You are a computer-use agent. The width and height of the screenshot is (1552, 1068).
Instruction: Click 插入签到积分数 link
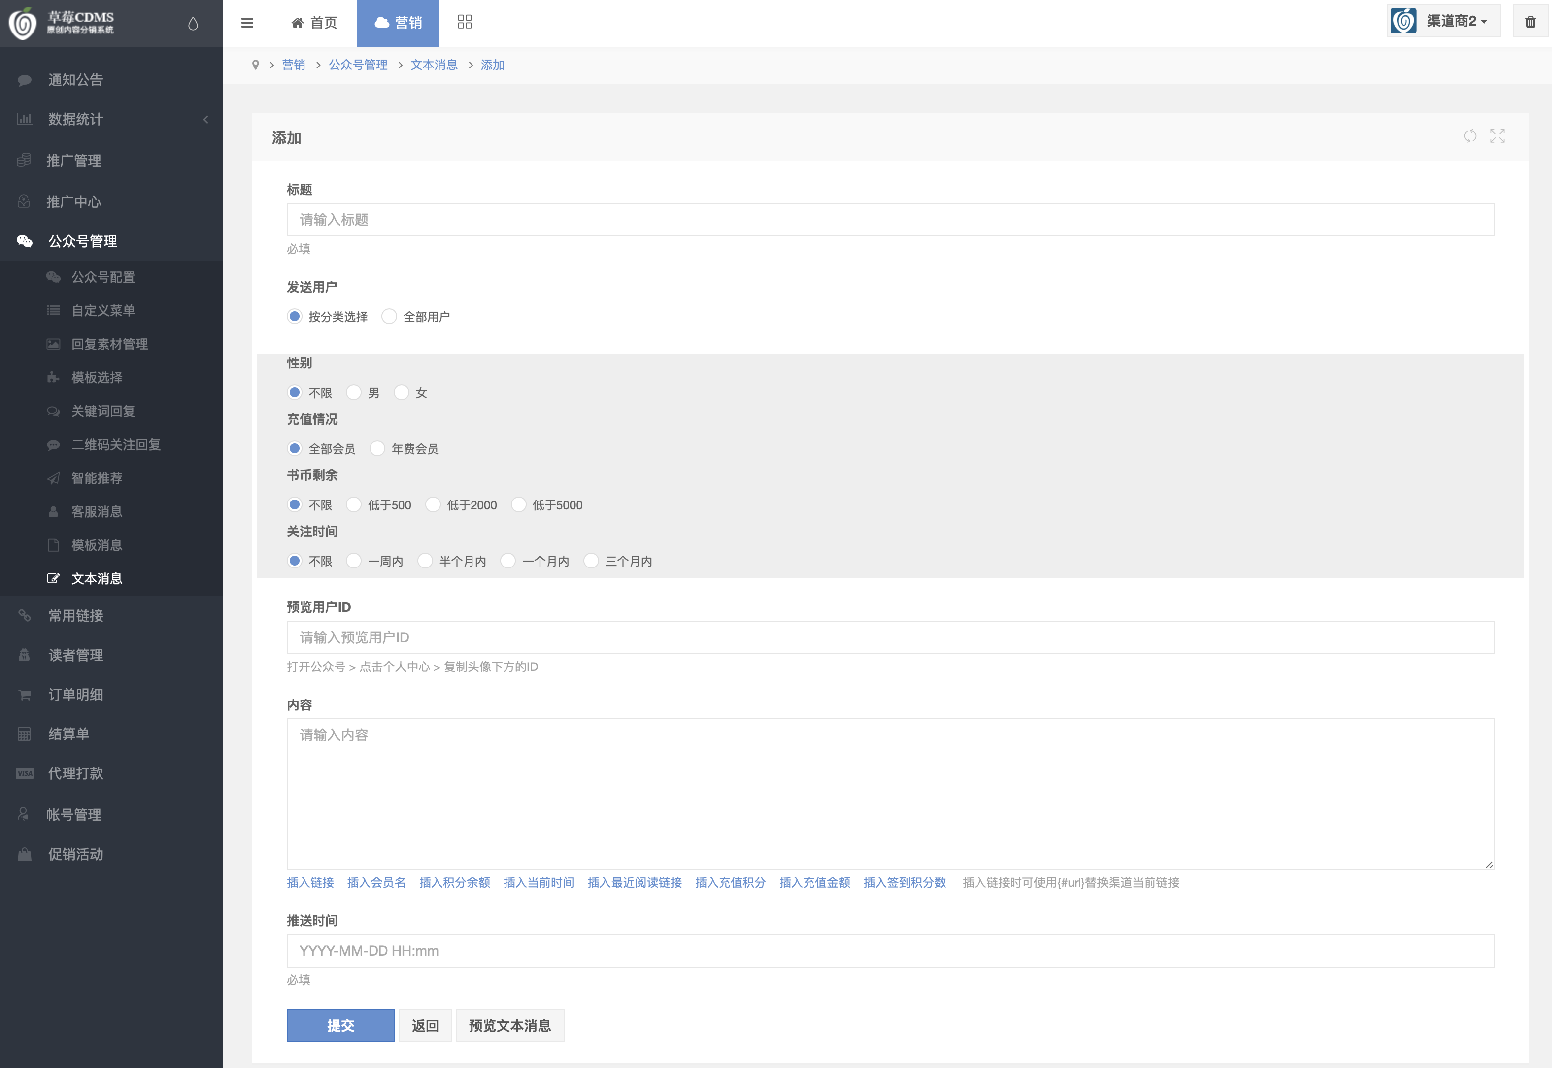pos(905,883)
